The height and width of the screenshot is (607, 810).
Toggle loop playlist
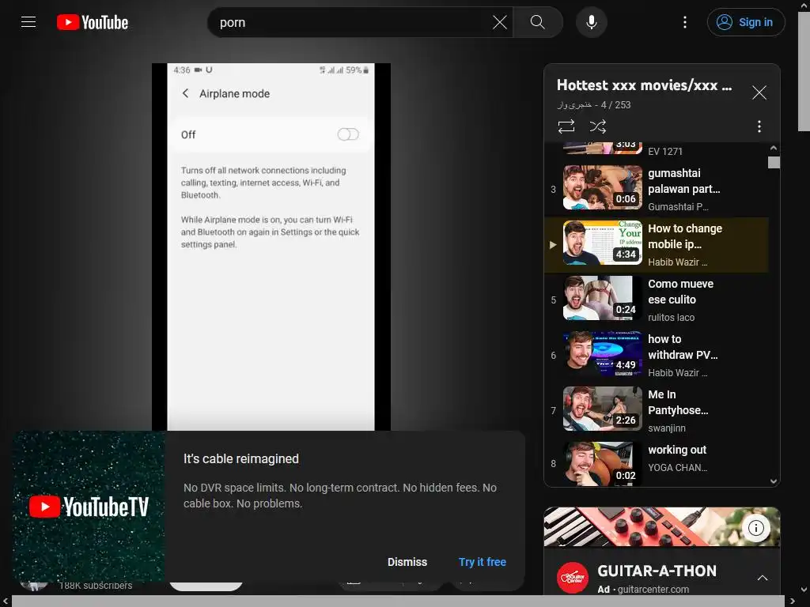[566, 126]
